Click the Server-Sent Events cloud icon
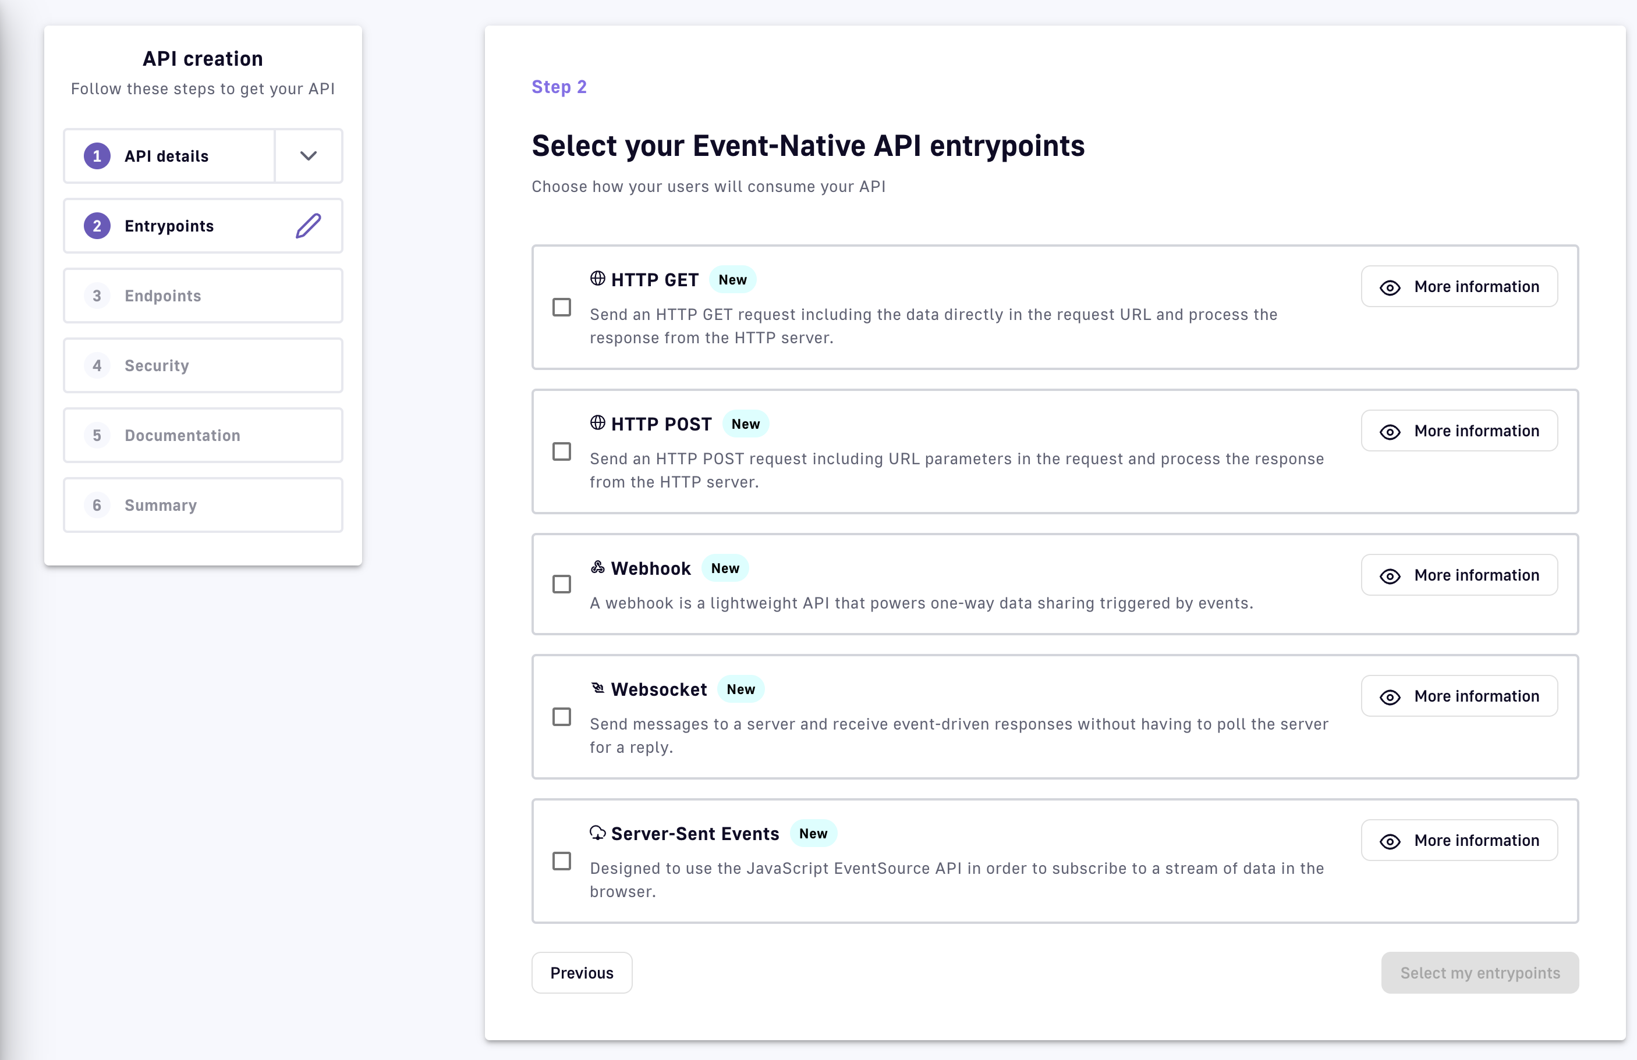The image size is (1637, 1060). tap(597, 833)
